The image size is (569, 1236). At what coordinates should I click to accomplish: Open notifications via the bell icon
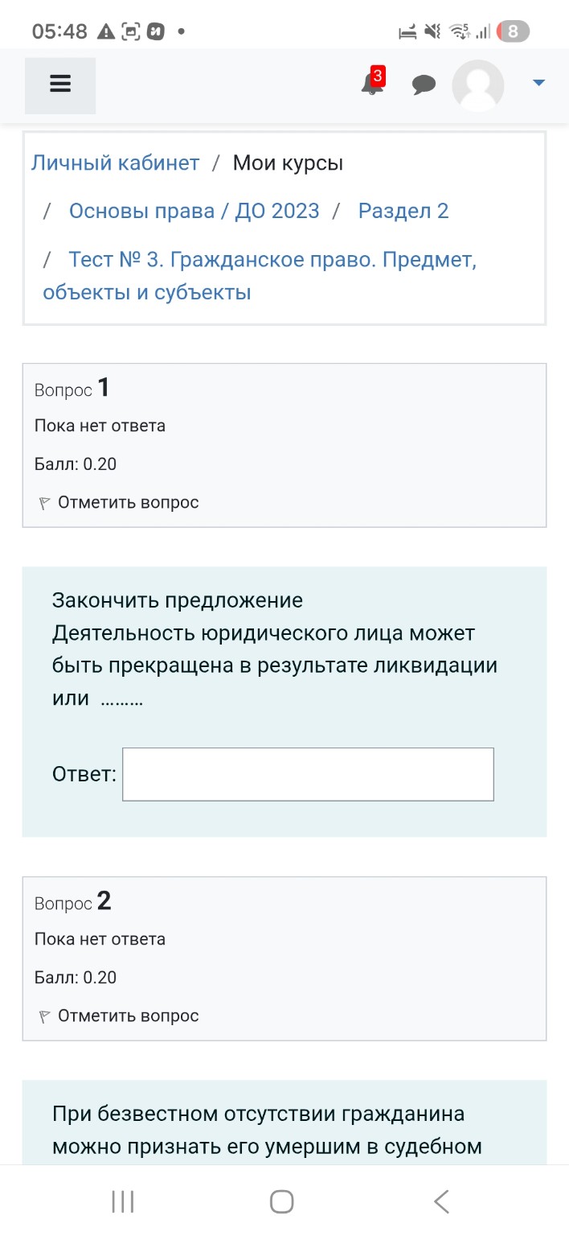370,85
